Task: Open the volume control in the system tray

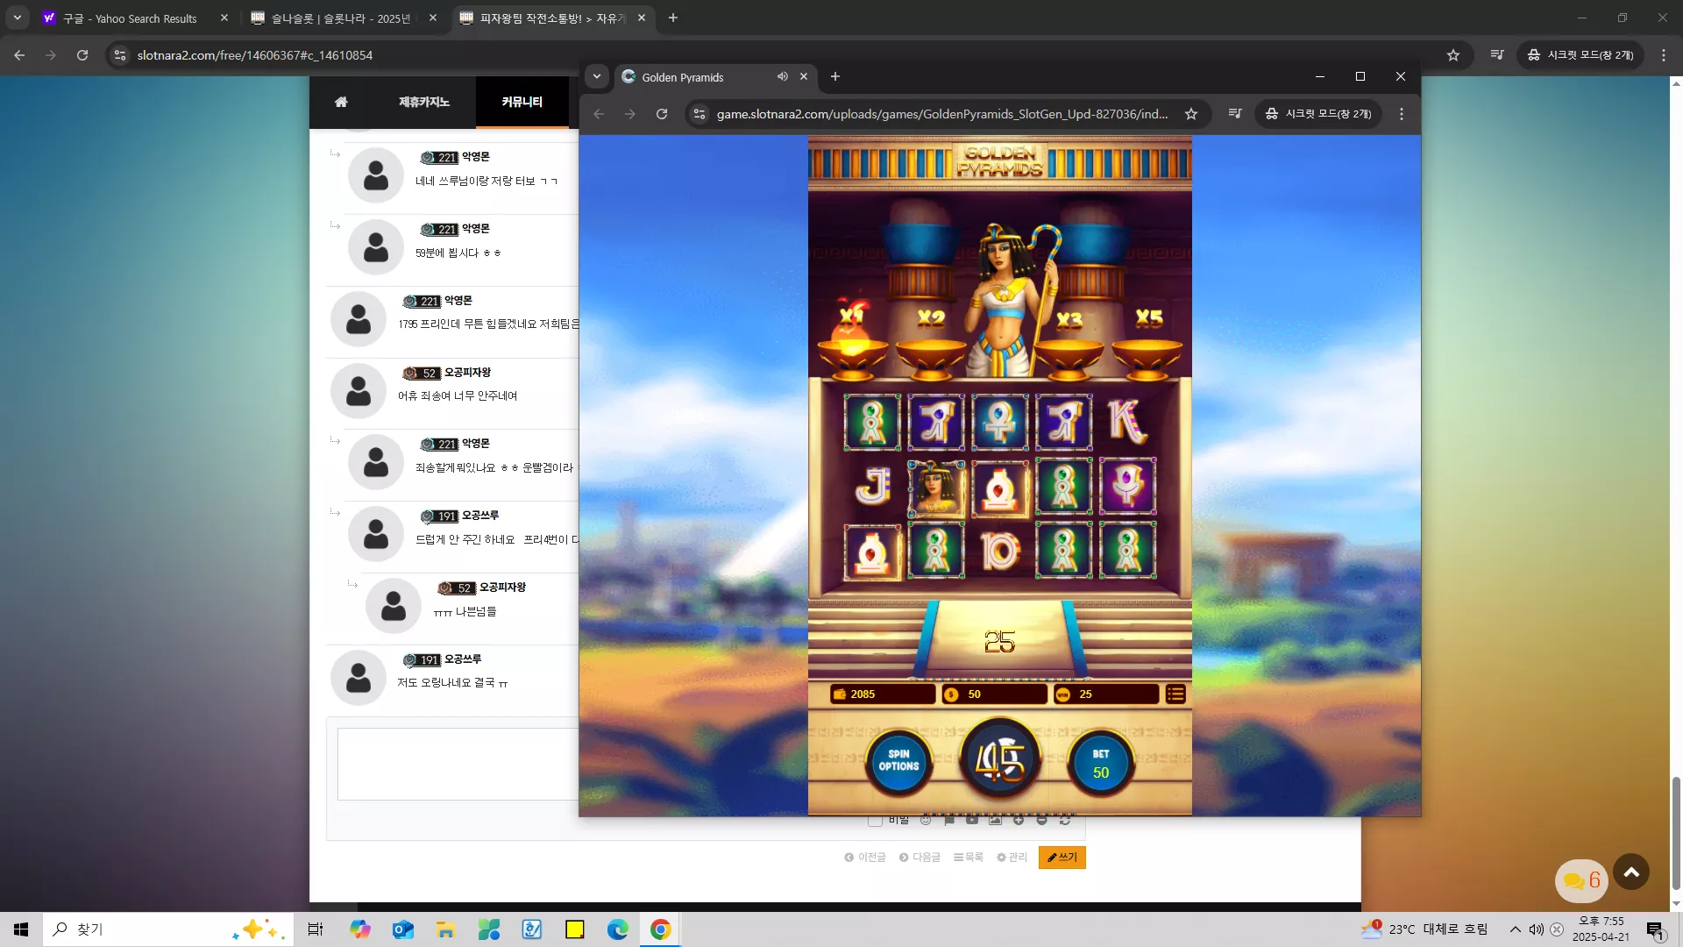Action: 1537,929
